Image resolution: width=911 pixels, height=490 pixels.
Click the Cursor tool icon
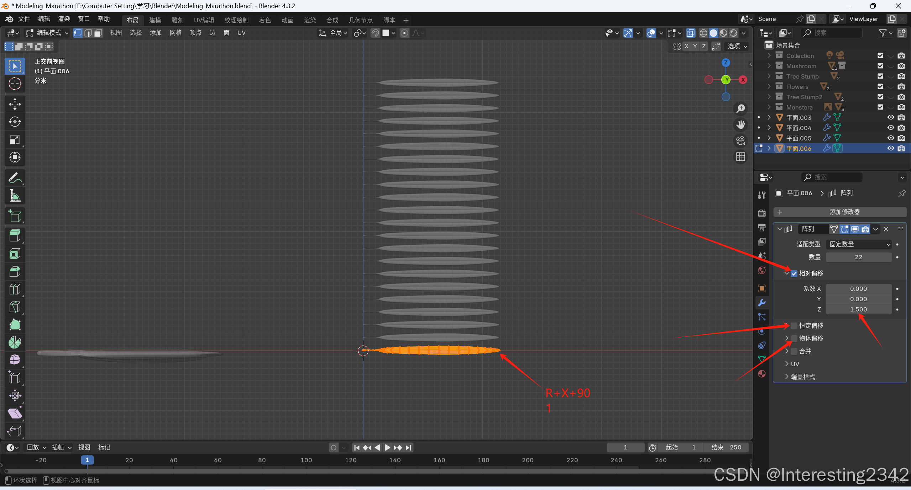15,84
